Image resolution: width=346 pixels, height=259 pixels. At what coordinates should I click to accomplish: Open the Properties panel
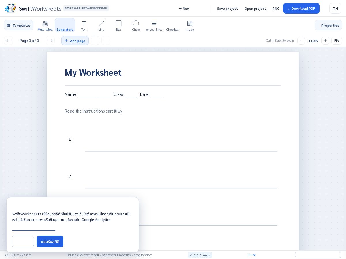[328, 25]
